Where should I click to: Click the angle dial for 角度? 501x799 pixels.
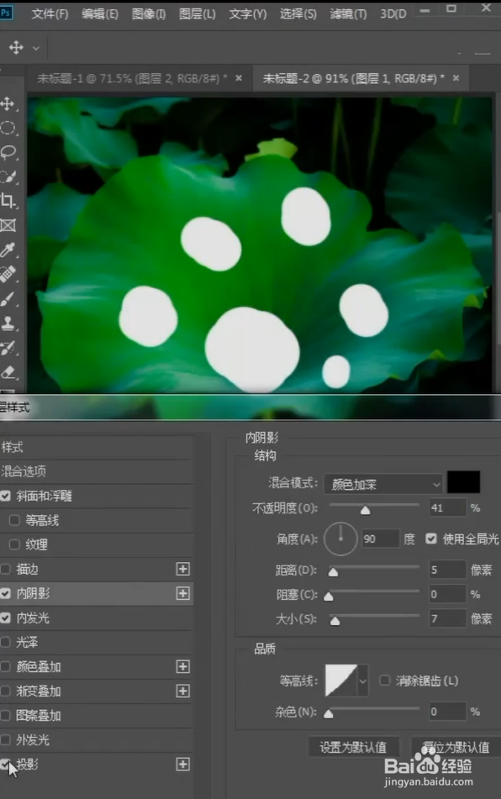pos(340,539)
